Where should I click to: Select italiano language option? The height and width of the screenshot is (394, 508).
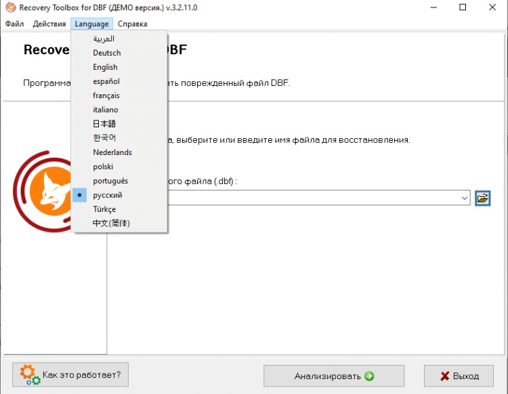click(x=119, y=110)
